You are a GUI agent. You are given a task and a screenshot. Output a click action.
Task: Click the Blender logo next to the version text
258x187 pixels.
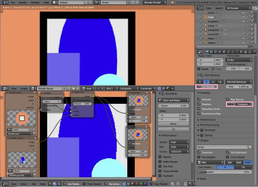point(172,3)
